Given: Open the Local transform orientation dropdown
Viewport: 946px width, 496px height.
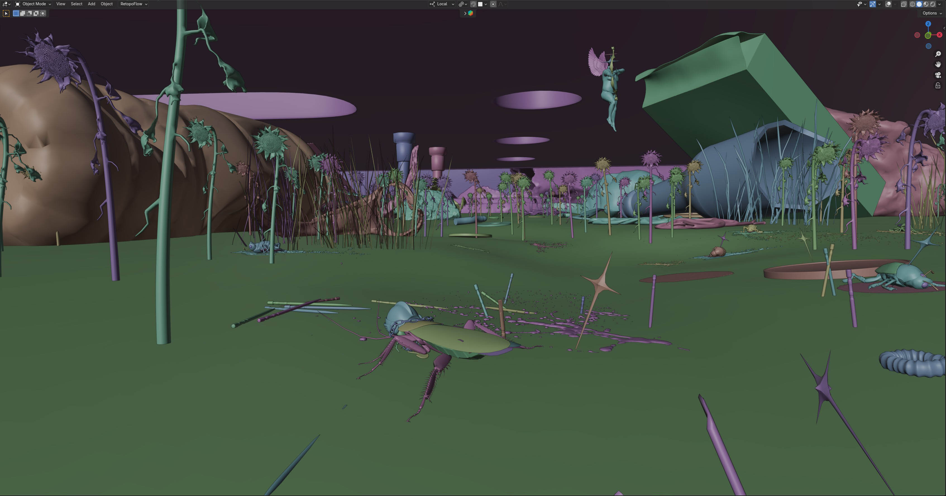Looking at the screenshot, I should (442, 4).
